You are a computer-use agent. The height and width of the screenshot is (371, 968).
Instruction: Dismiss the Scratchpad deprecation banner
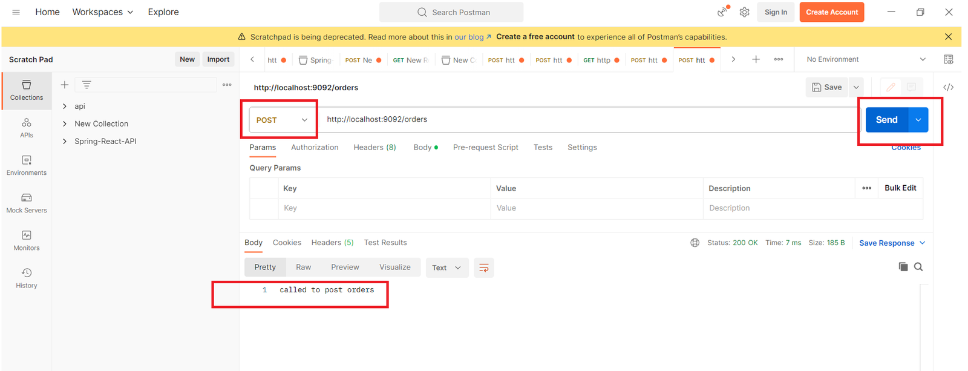[948, 37]
